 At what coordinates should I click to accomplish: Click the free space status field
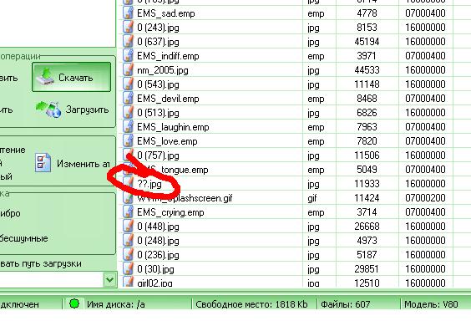[251, 304]
